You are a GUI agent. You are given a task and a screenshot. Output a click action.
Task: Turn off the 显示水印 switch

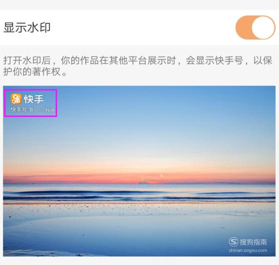[x=255, y=27]
